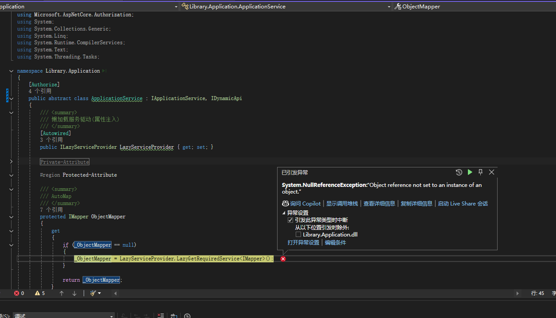
Task: Go to next issue with down arrow
Action: (74, 293)
